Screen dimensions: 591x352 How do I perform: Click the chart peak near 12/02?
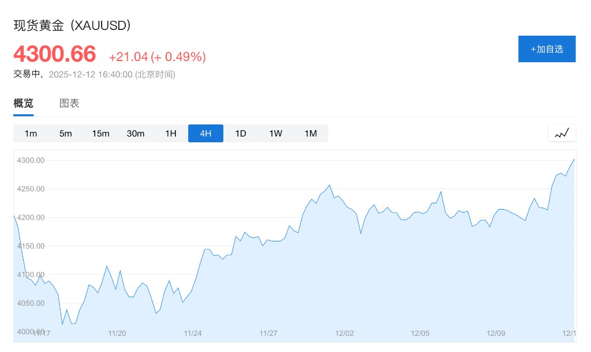click(x=330, y=186)
